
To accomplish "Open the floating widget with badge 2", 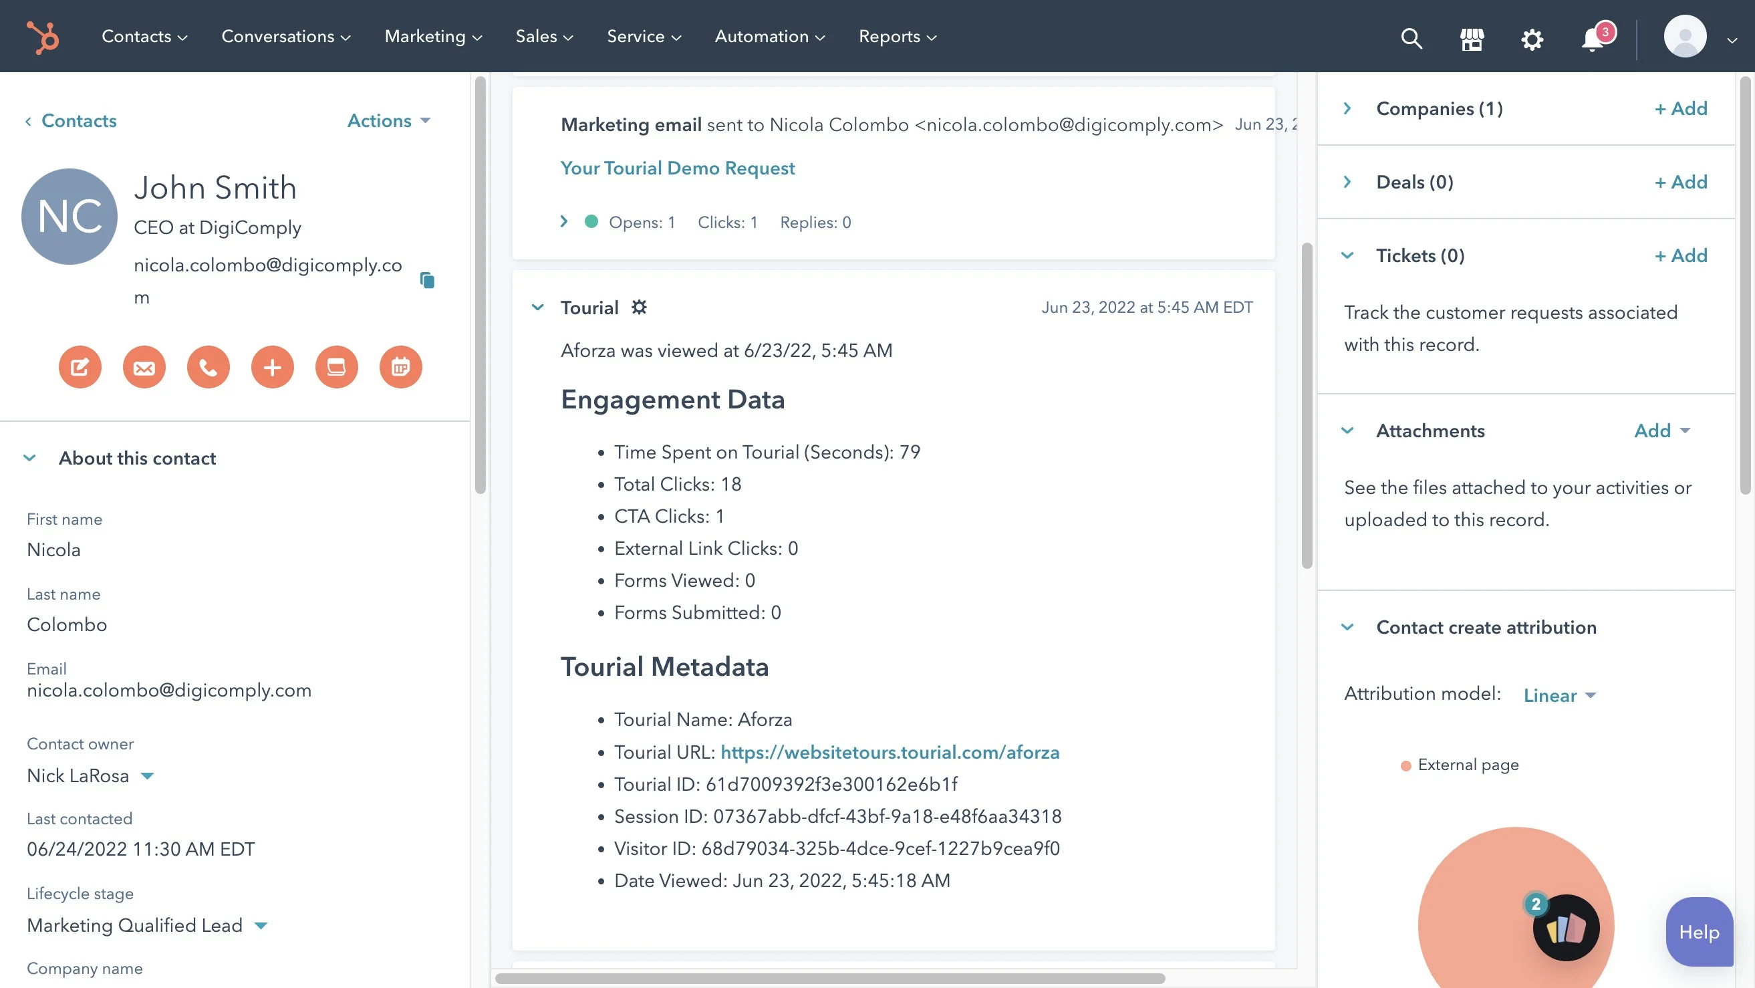I will (1566, 927).
